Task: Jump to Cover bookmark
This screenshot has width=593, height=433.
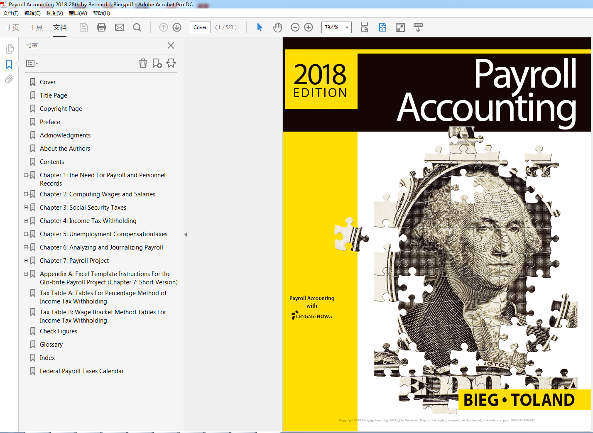Action: click(48, 82)
